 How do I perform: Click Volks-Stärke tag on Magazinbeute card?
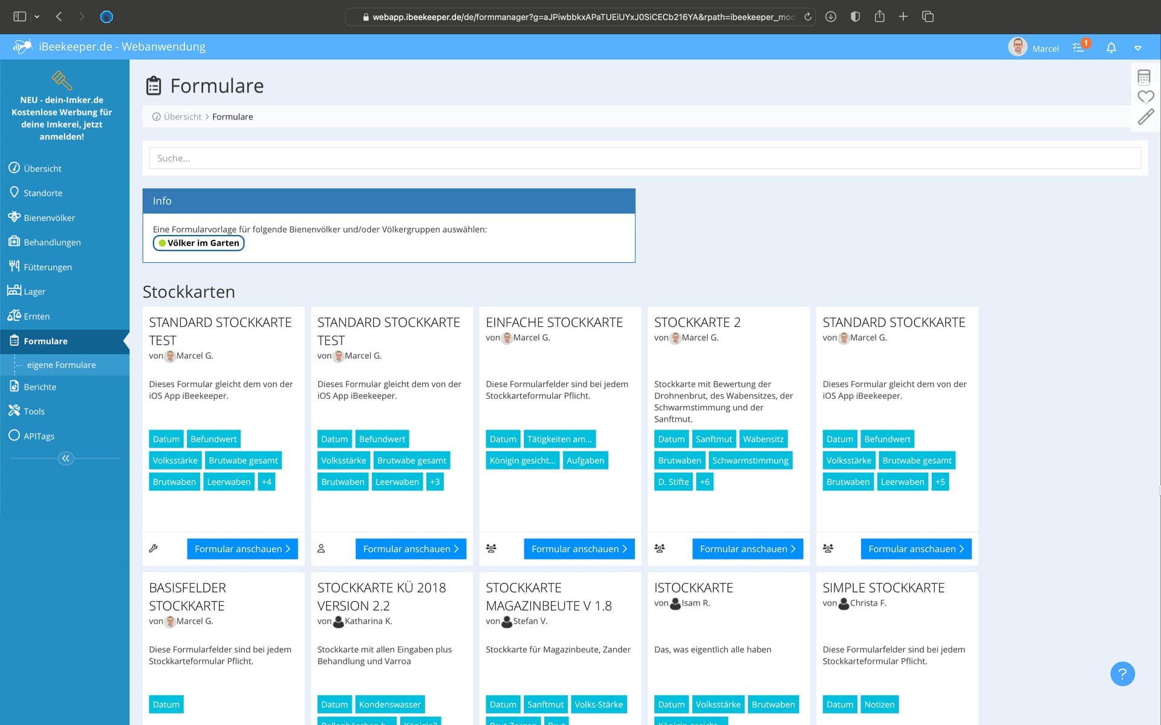(599, 704)
